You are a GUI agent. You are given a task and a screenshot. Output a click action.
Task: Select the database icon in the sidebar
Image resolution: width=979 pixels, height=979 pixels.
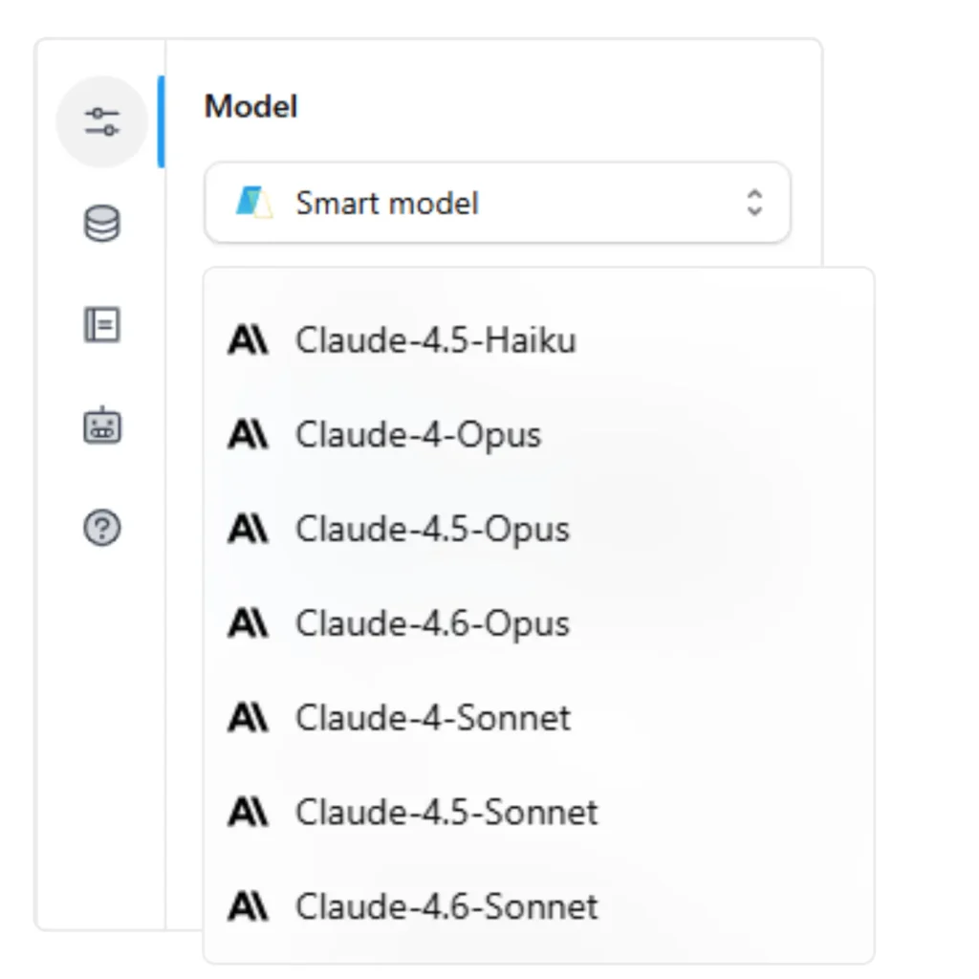(x=102, y=221)
